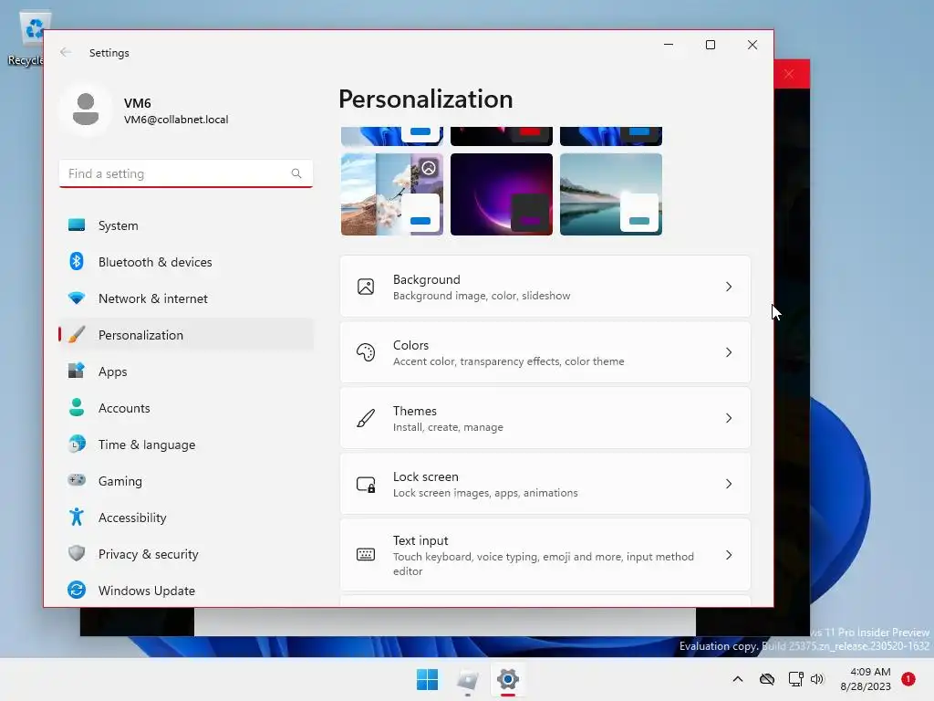Screen dimensions: 934x701
Task: Expand the Colors row chevron
Action: click(x=729, y=352)
